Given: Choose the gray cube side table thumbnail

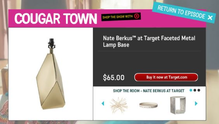Looking at the screenshot, I should pos(178,105).
